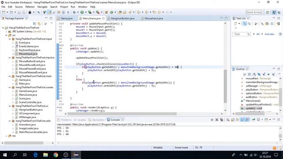Click the Coverage run icon in toolbar
Viewport: 283px width, 159px height.
pyautogui.click(x=90, y=12)
